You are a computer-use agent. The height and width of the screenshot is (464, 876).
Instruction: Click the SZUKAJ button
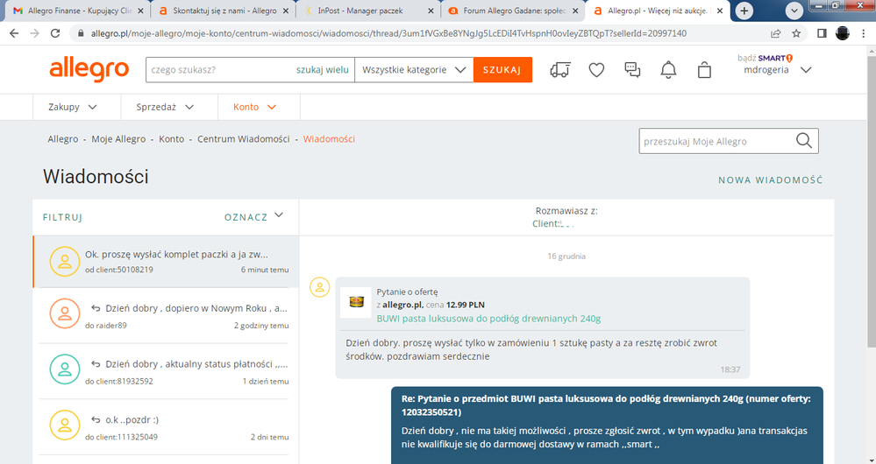tap(502, 70)
